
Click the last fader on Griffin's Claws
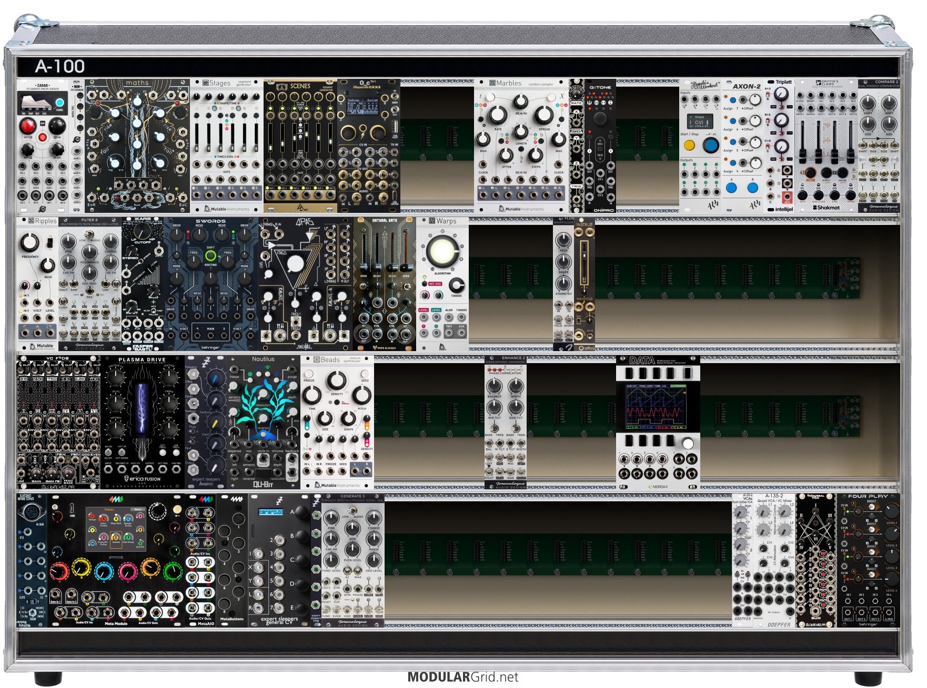coord(850,143)
